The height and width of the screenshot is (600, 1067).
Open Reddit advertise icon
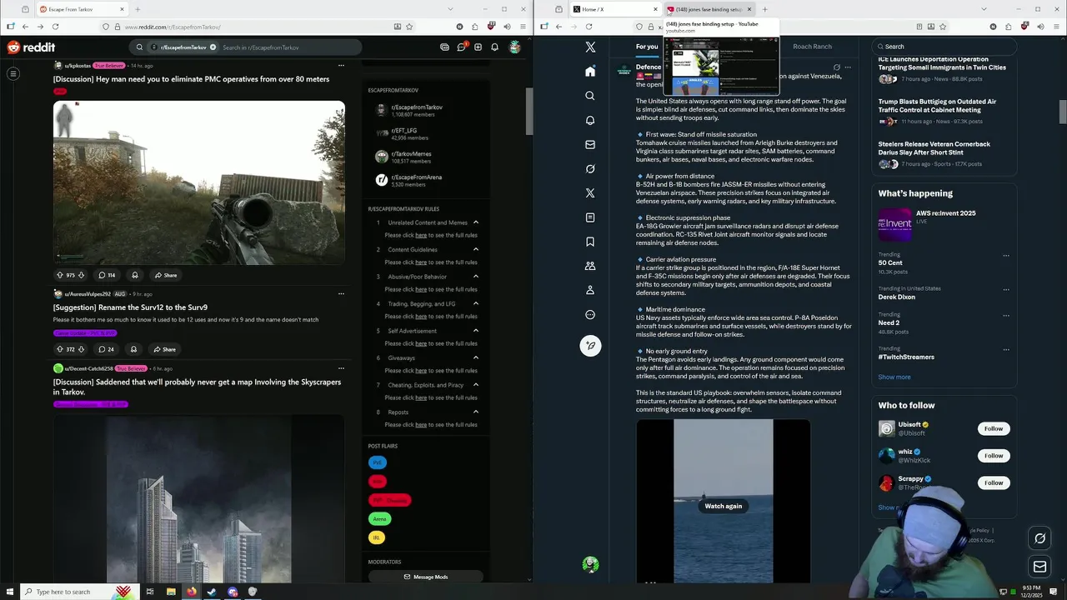click(x=444, y=47)
